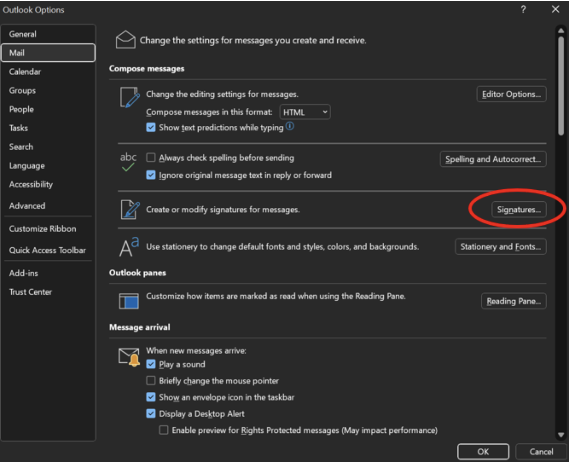569x462 pixels.
Task: Open the Trust Center settings page
Action: click(x=30, y=292)
